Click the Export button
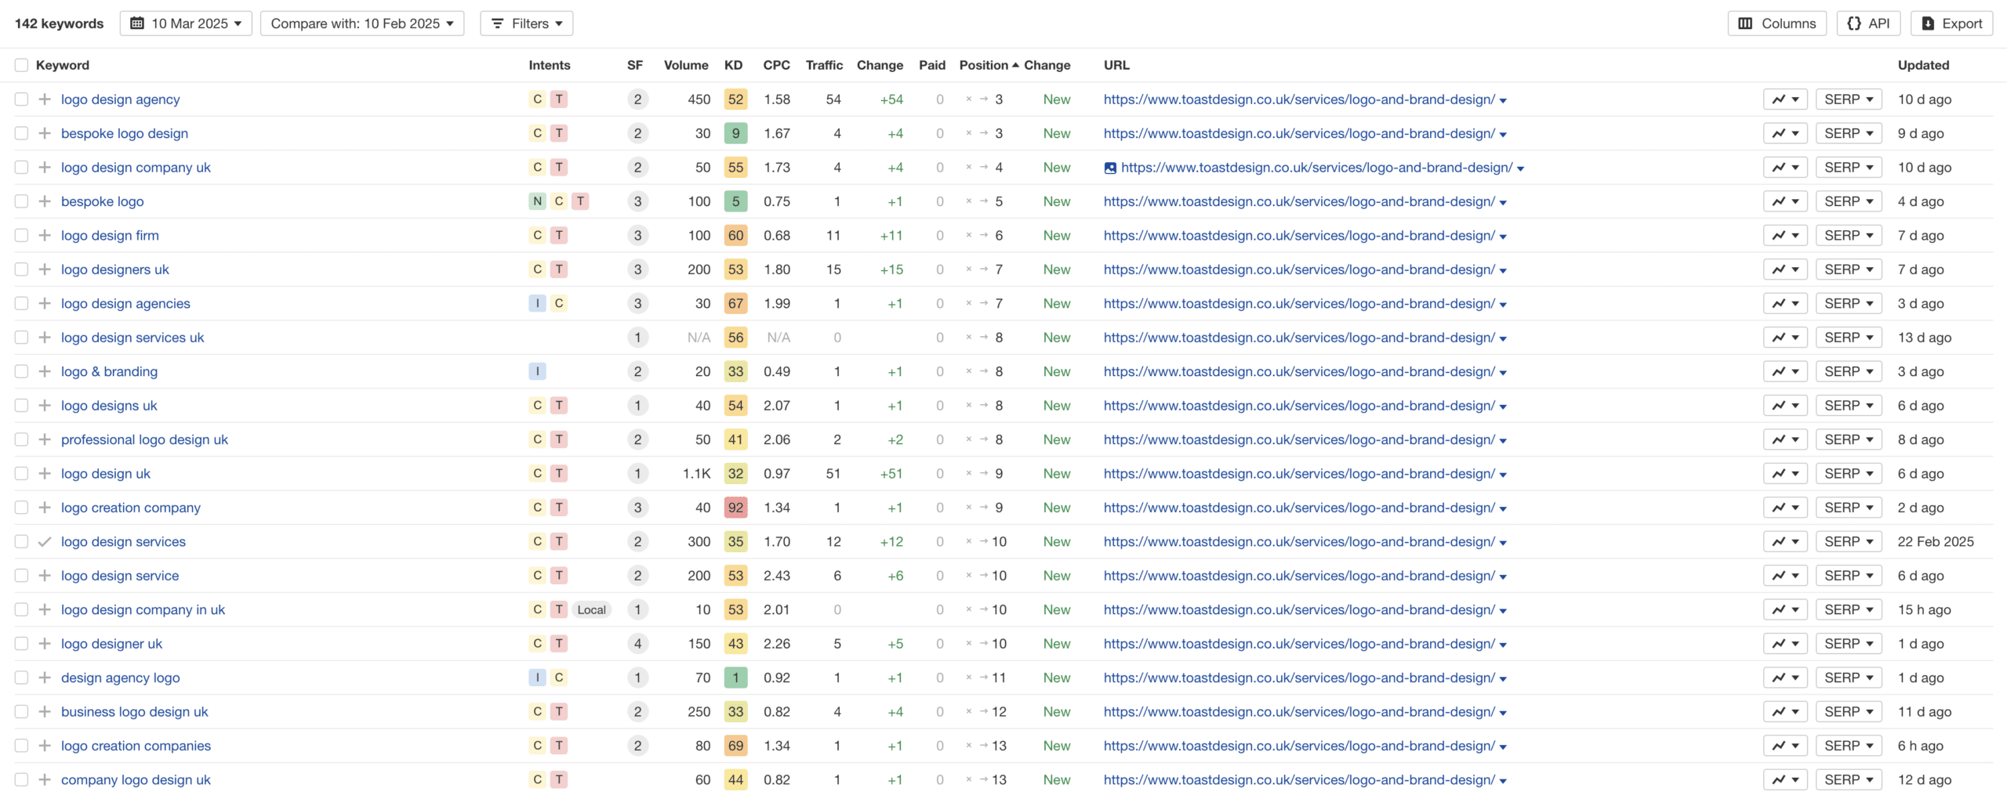The height and width of the screenshot is (799, 2007). 1951,23
